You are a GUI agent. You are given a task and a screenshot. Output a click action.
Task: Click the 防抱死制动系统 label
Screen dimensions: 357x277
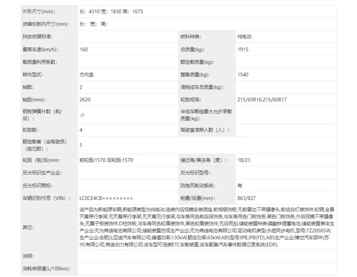pos(198,185)
